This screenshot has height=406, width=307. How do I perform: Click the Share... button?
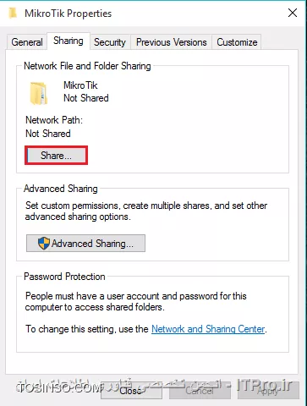click(x=57, y=156)
